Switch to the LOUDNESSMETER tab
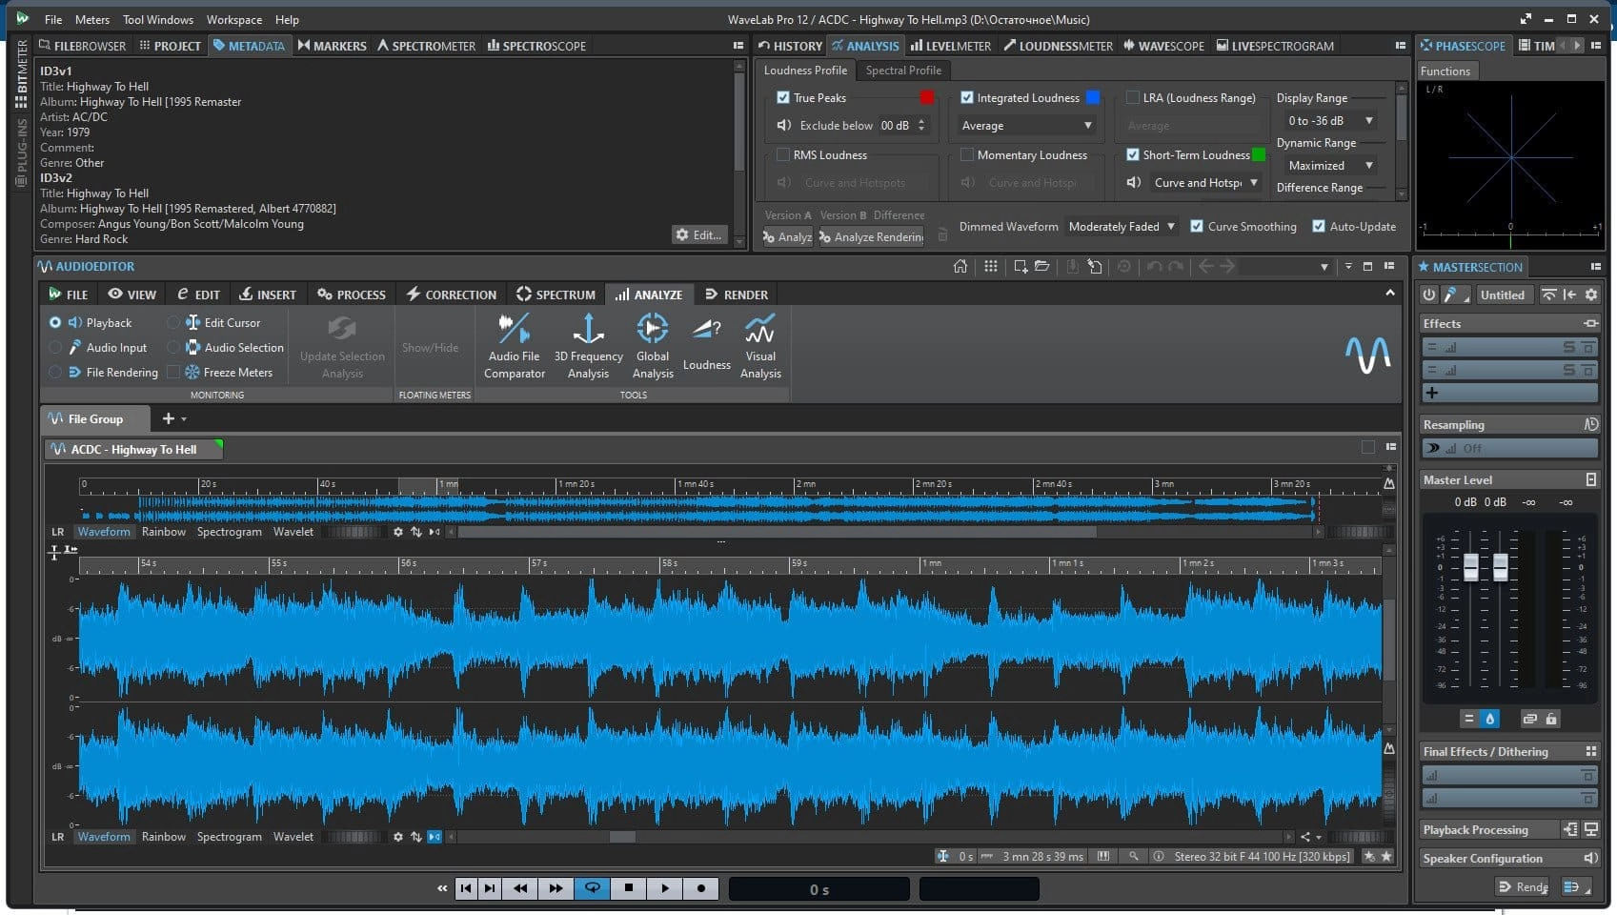1617x915 pixels. (x=1058, y=46)
